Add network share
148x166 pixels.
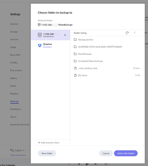coord(49,142)
